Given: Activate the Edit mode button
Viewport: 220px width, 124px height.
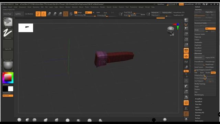Looking at the screenshot, I should (x=38, y=14).
